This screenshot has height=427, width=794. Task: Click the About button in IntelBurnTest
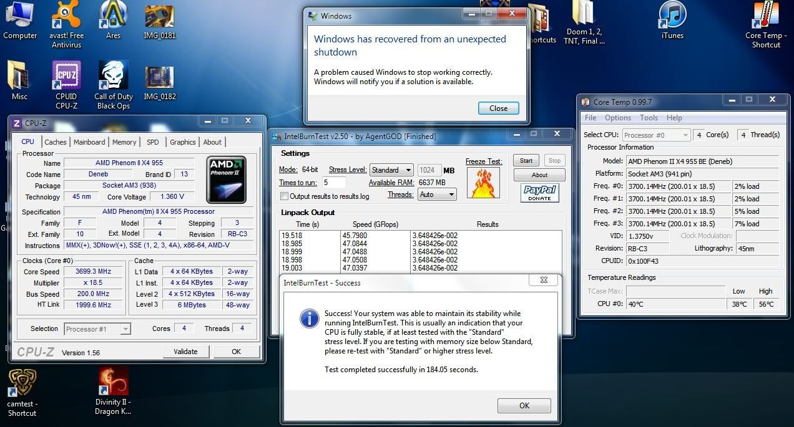(x=539, y=175)
